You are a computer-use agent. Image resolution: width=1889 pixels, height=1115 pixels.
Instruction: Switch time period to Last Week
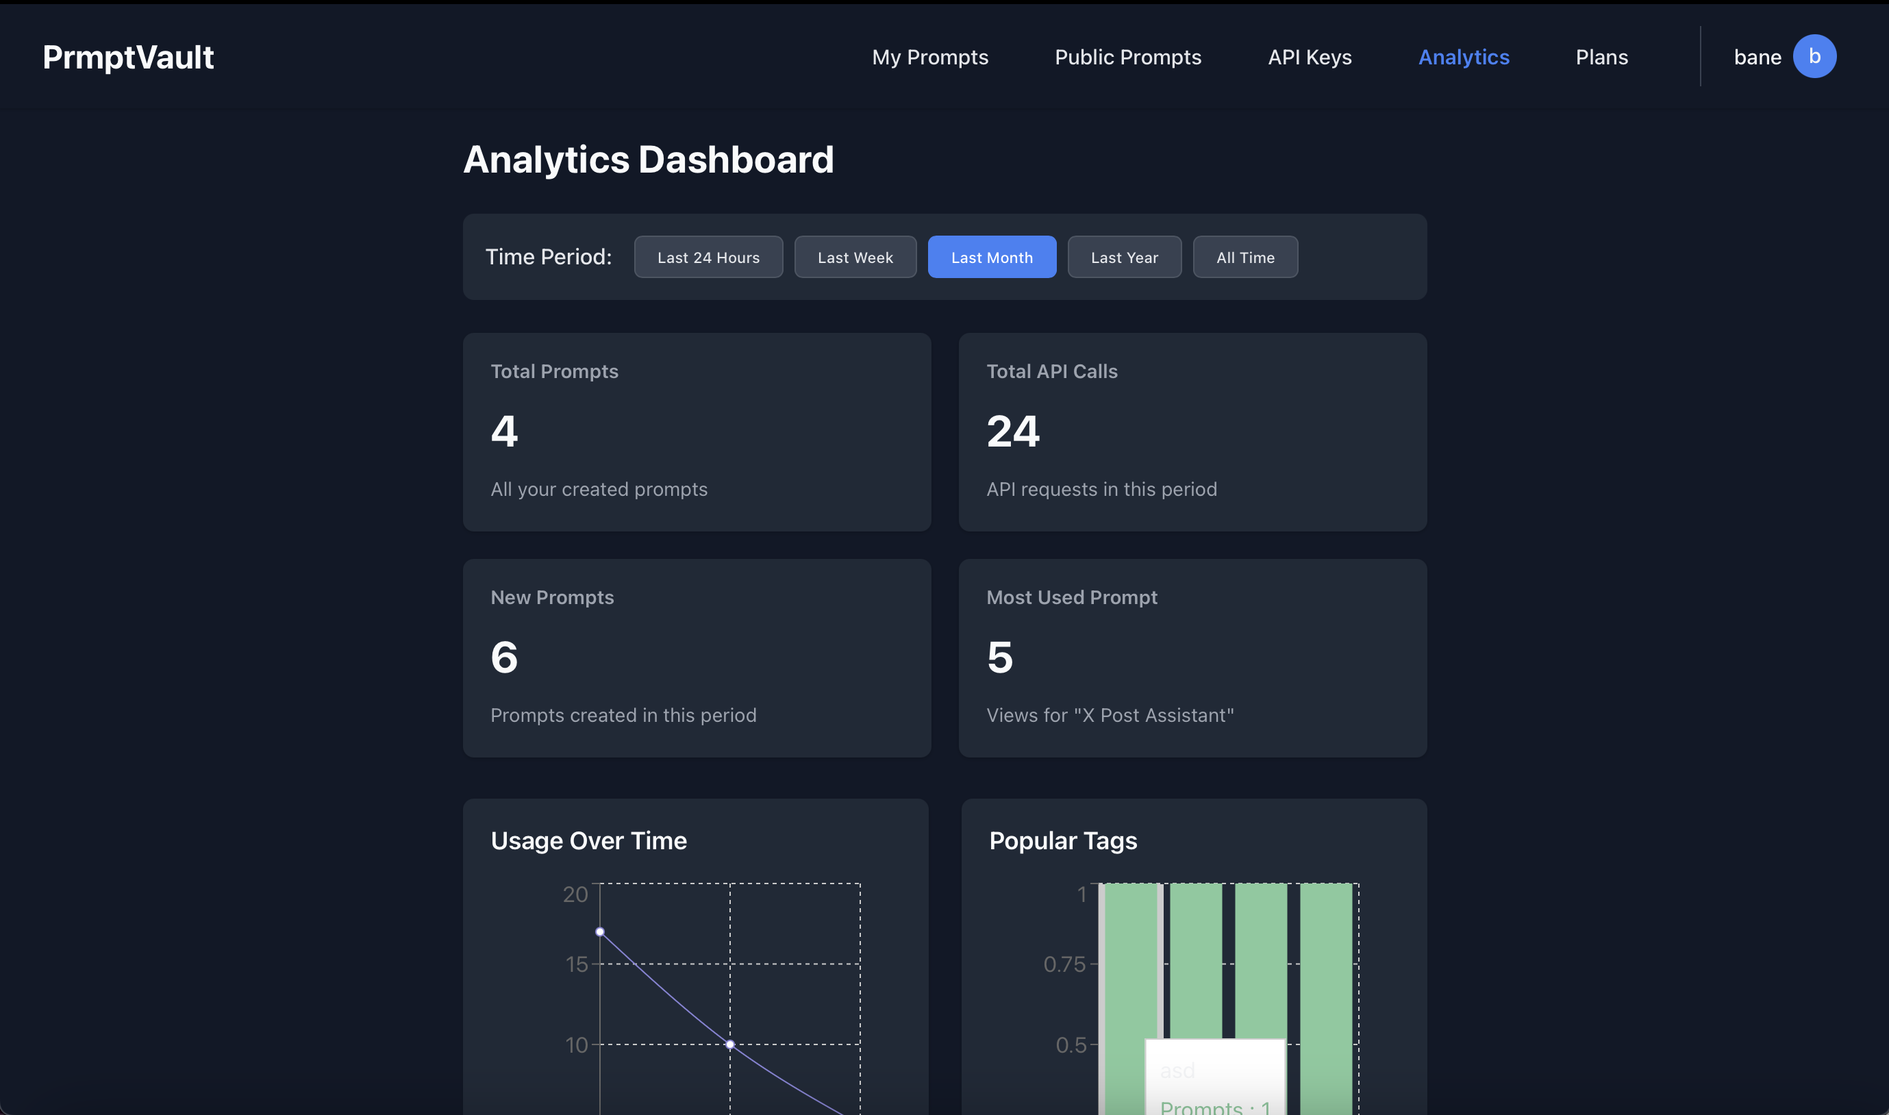coord(854,257)
